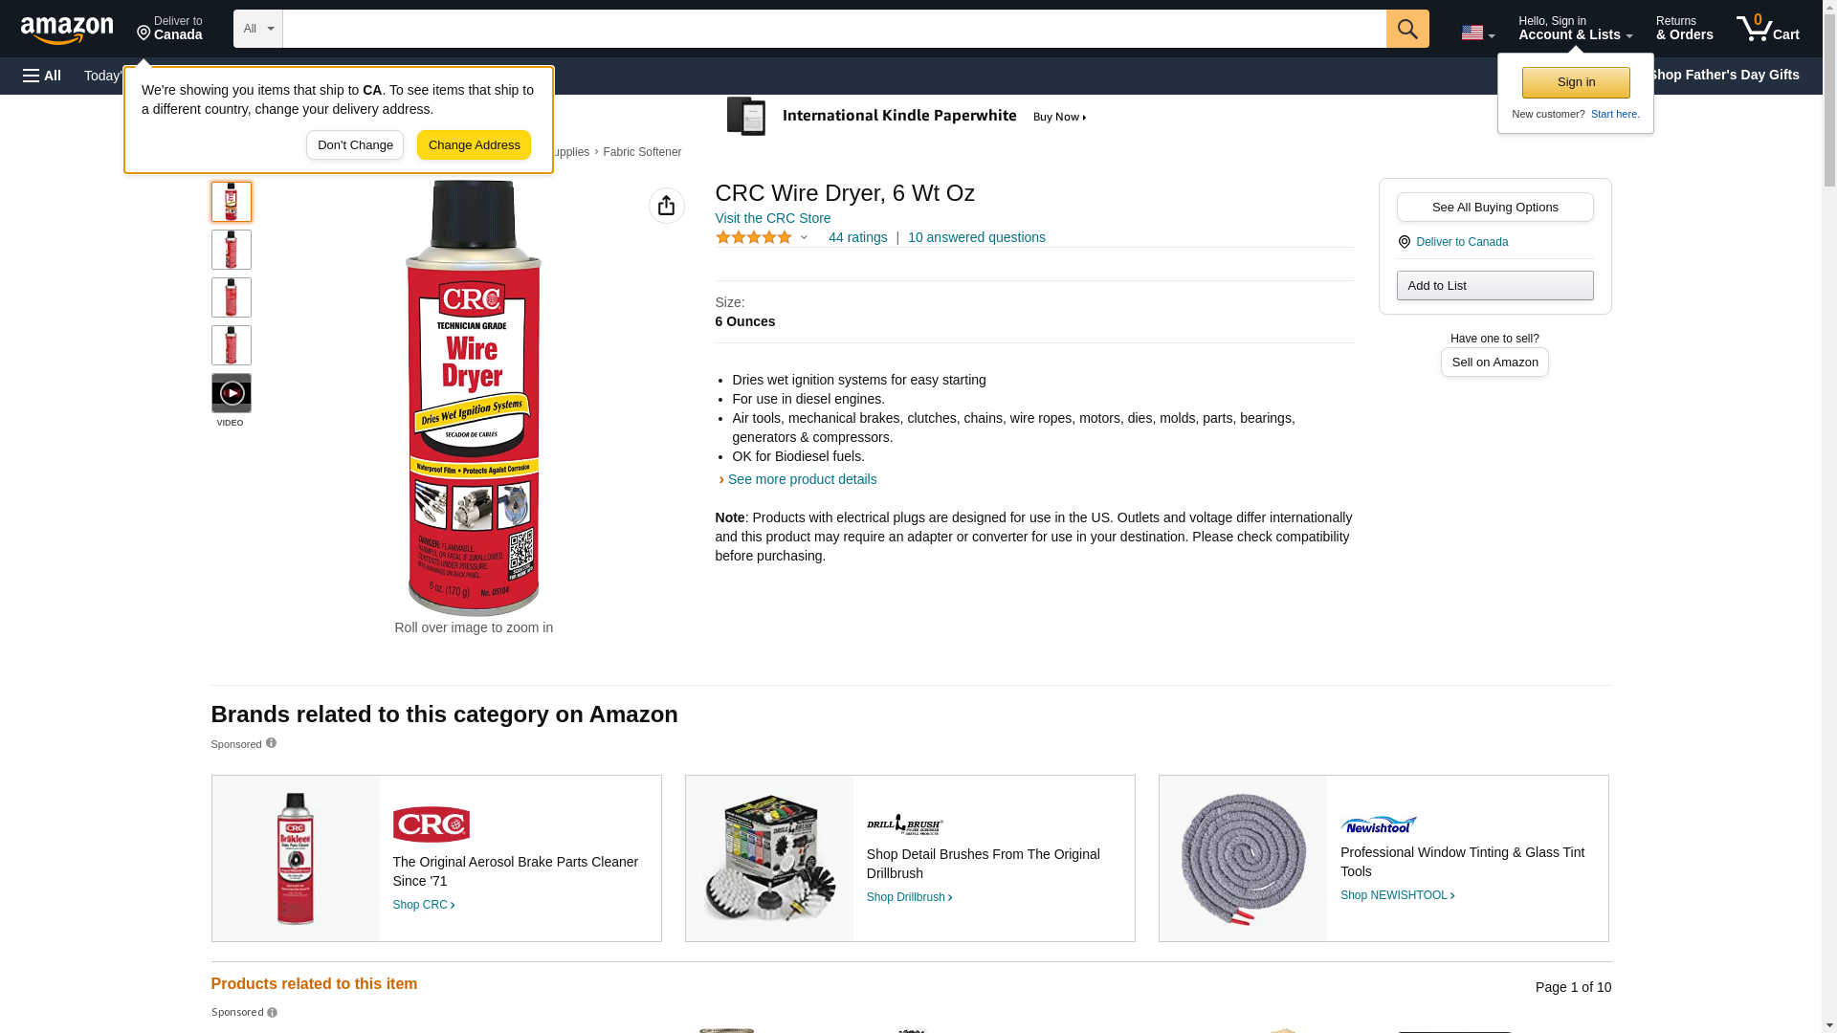
Task: Click the Amazon logo
Action: pos(67,30)
